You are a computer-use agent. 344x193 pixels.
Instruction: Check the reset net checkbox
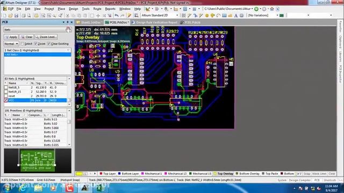[x=6, y=96]
